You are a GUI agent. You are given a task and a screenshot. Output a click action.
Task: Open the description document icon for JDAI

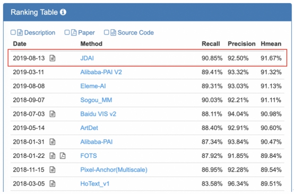(53, 58)
